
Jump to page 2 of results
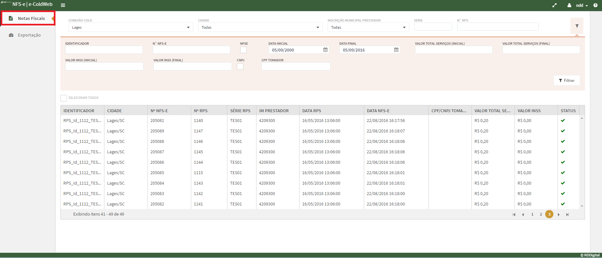541,214
